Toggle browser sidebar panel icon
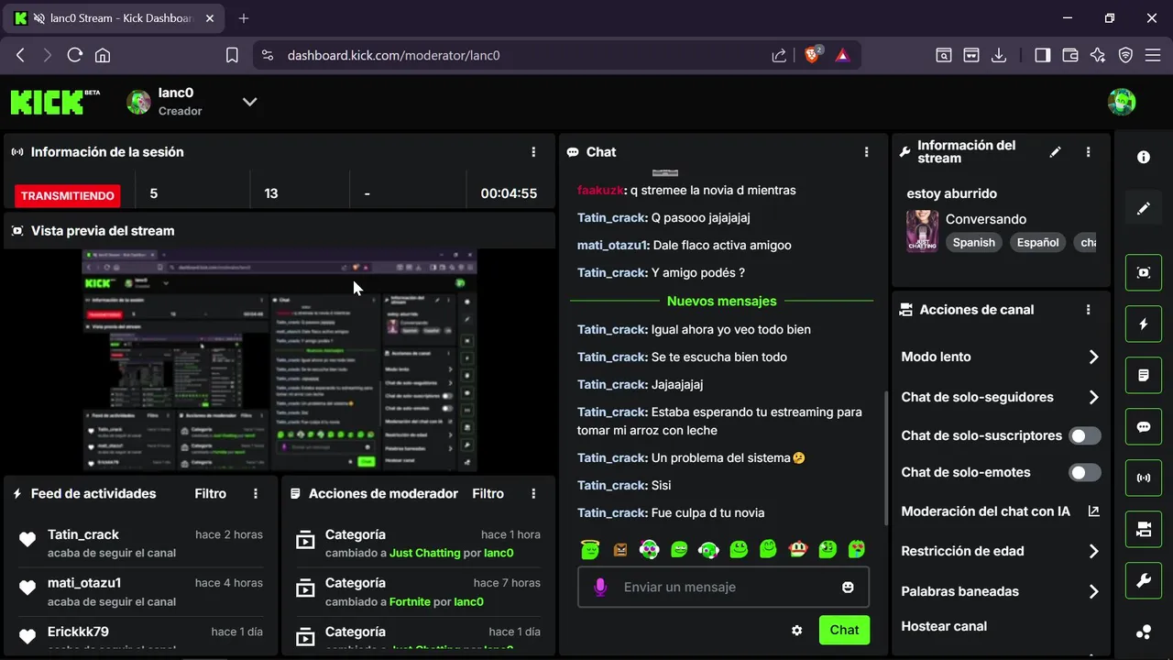1173x660 pixels. tap(1042, 55)
